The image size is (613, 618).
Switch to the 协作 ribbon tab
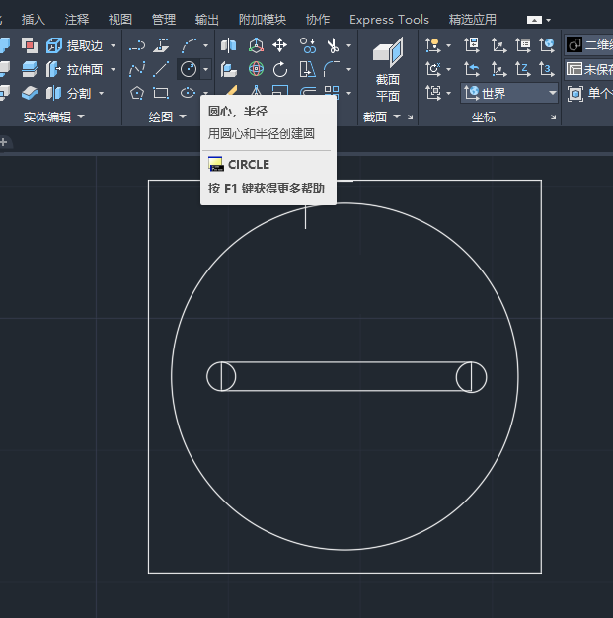pyautogui.click(x=318, y=20)
